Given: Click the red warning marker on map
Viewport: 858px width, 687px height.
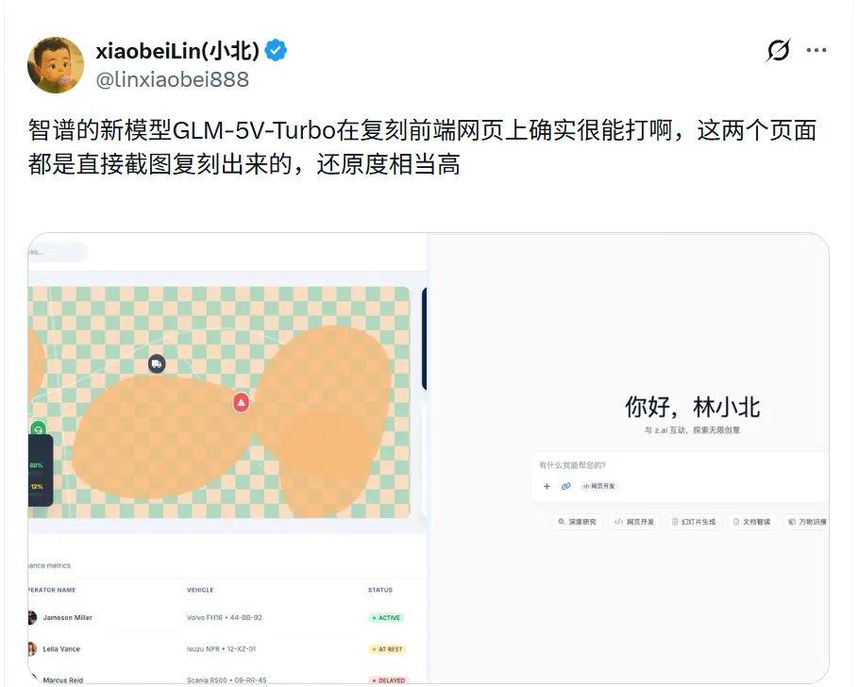Looking at the screenshot, I should 242,403.
